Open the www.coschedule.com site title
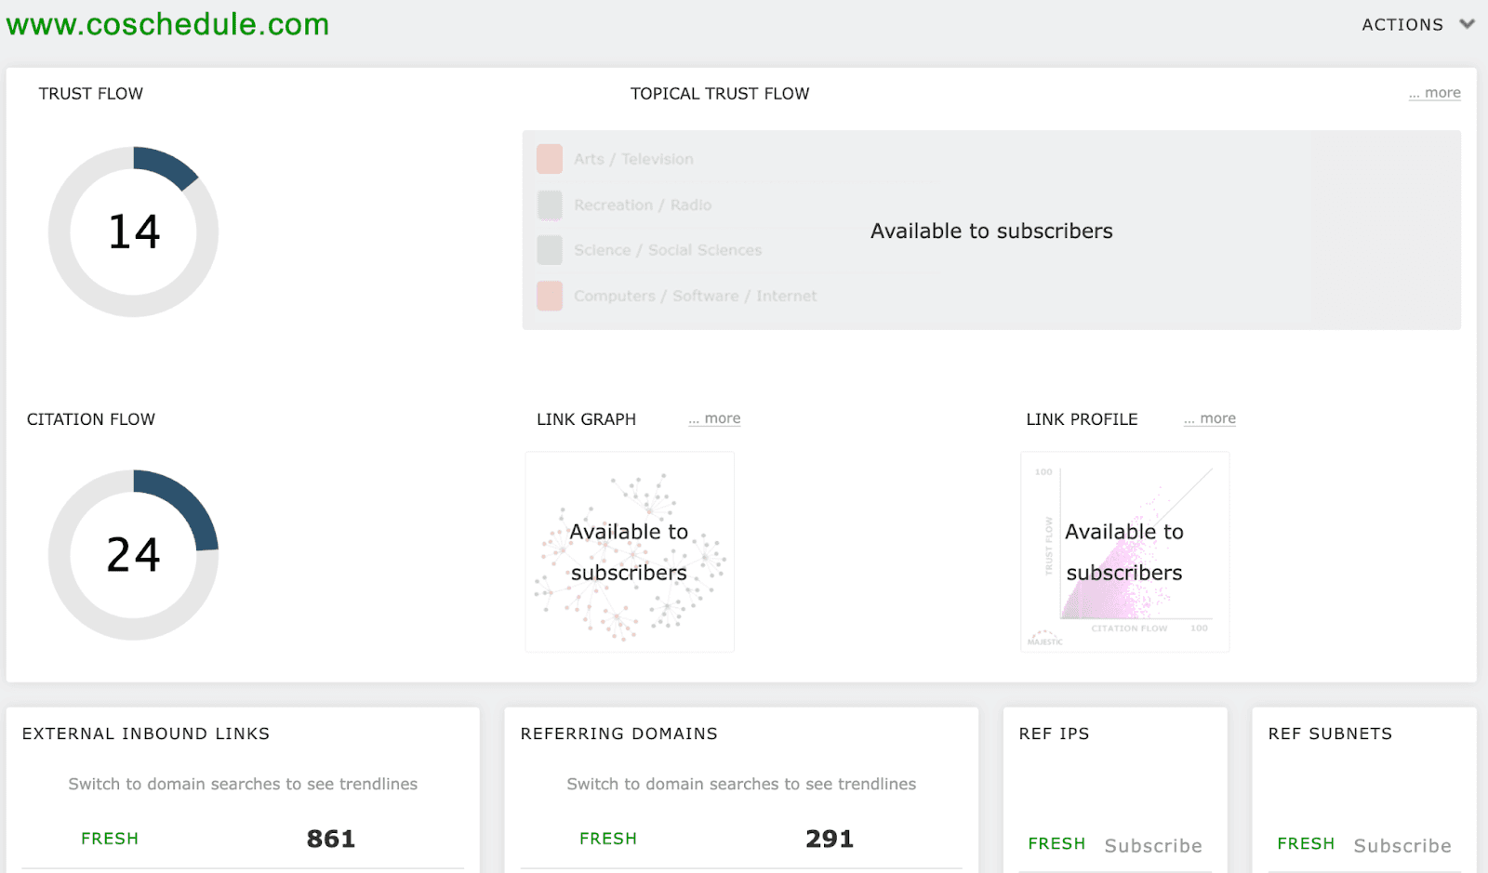 tap(168, 24)
